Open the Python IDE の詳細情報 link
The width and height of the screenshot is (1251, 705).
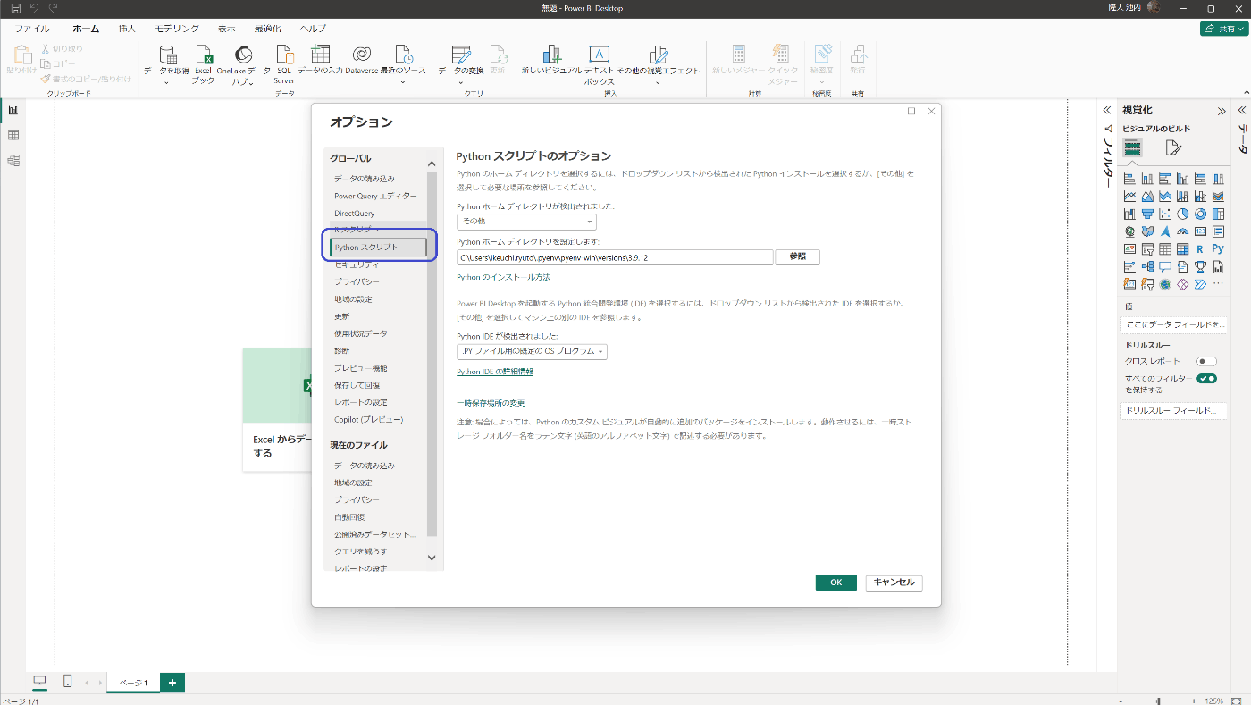pos(495,372)
